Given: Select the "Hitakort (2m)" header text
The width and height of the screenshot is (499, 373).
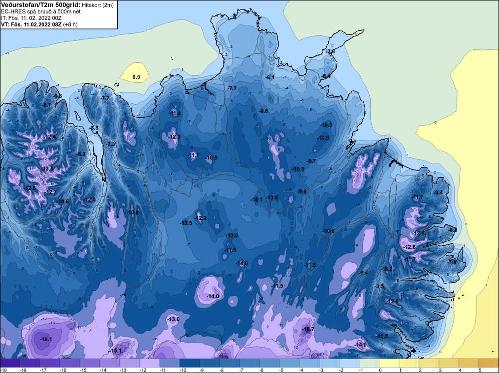Looking at the screenshot, I should tap(97, 5).
